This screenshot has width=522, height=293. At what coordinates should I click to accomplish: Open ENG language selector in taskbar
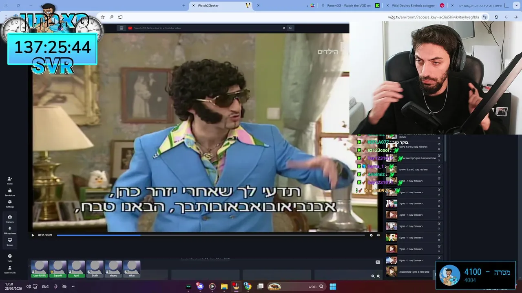point(45,286)
